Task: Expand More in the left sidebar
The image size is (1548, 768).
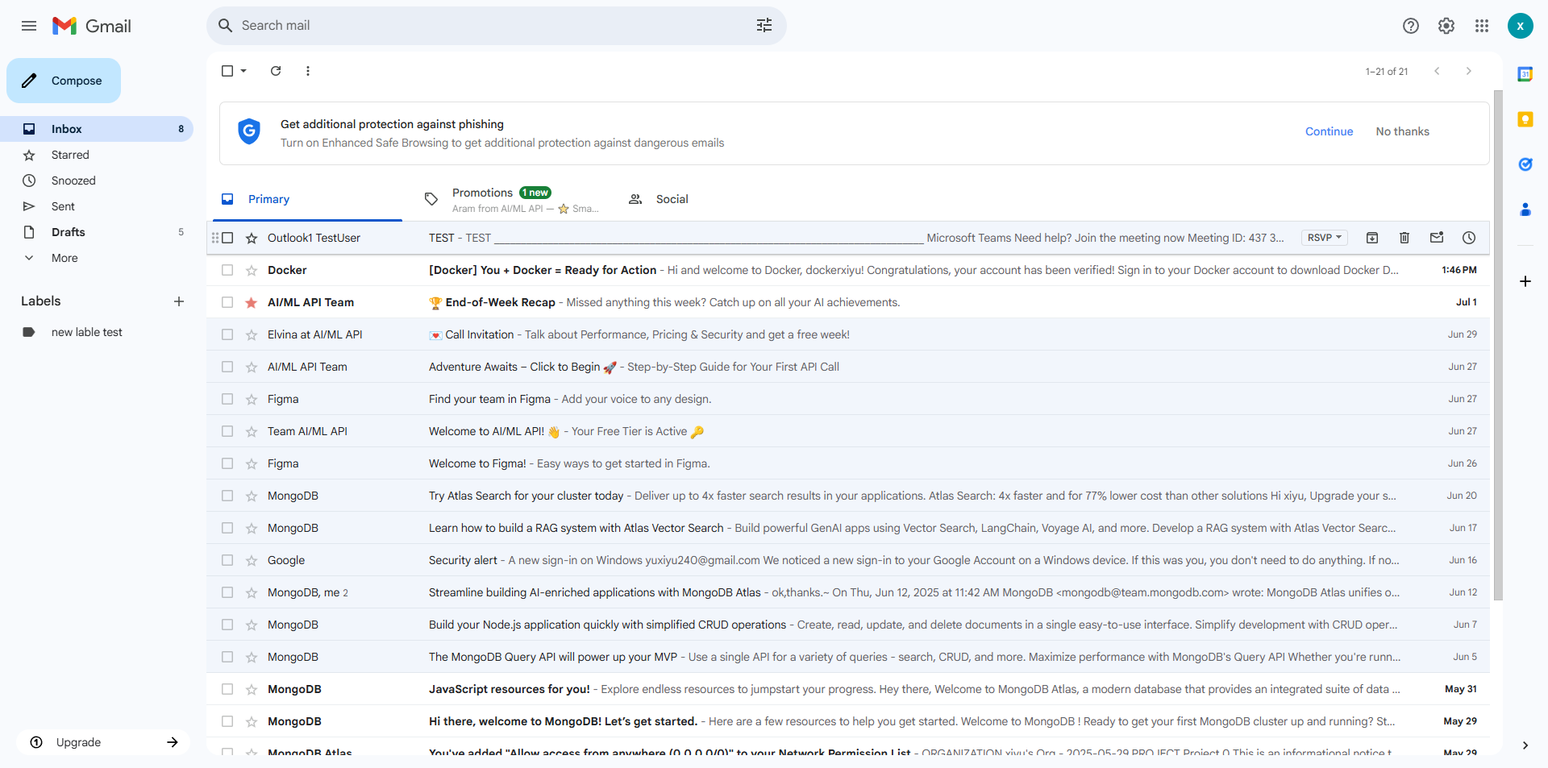Action: point(64,258)
